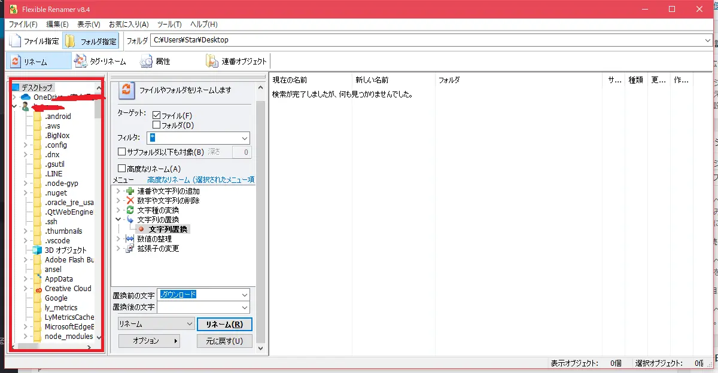This screenshot has width=718, height=373.
Task: Enable 高度なリネーム(A) checkbox
Action: coord(122,169)
